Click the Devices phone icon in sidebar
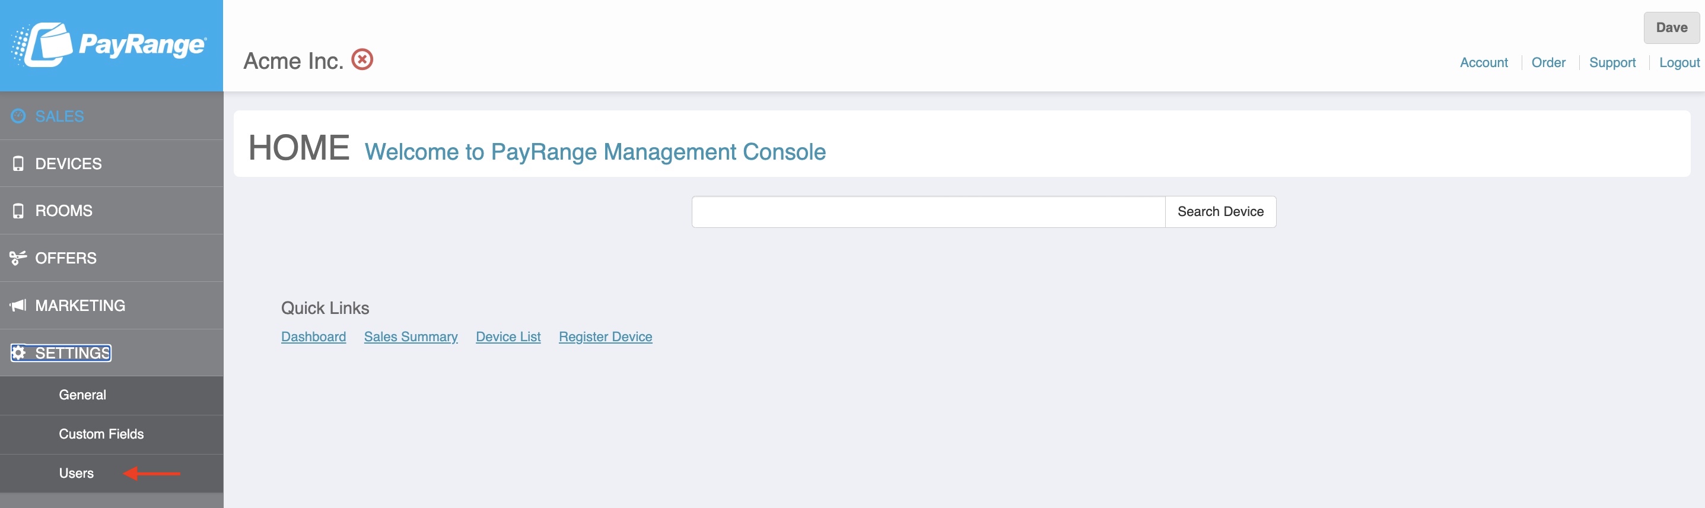Viewport: 1705px width, 508px height. click(18, 164)
